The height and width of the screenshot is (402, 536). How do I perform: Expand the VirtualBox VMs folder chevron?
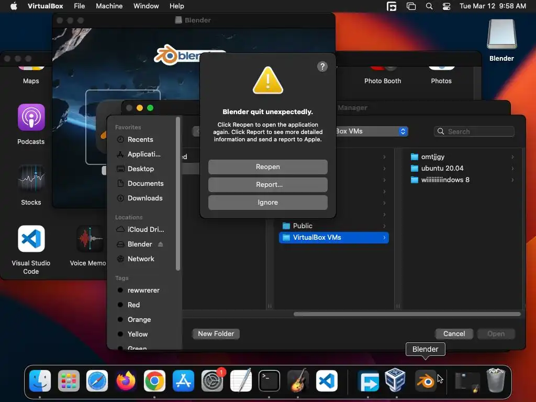click(384, 238)
